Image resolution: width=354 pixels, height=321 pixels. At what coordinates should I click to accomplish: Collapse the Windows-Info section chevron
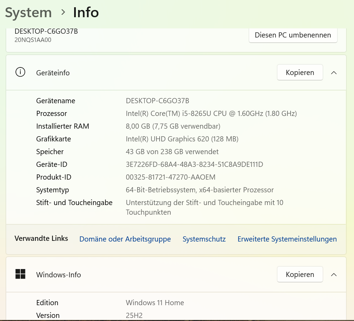334,275
